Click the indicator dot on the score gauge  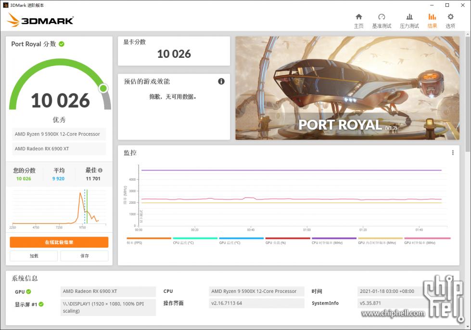click(x=102, y=88)
